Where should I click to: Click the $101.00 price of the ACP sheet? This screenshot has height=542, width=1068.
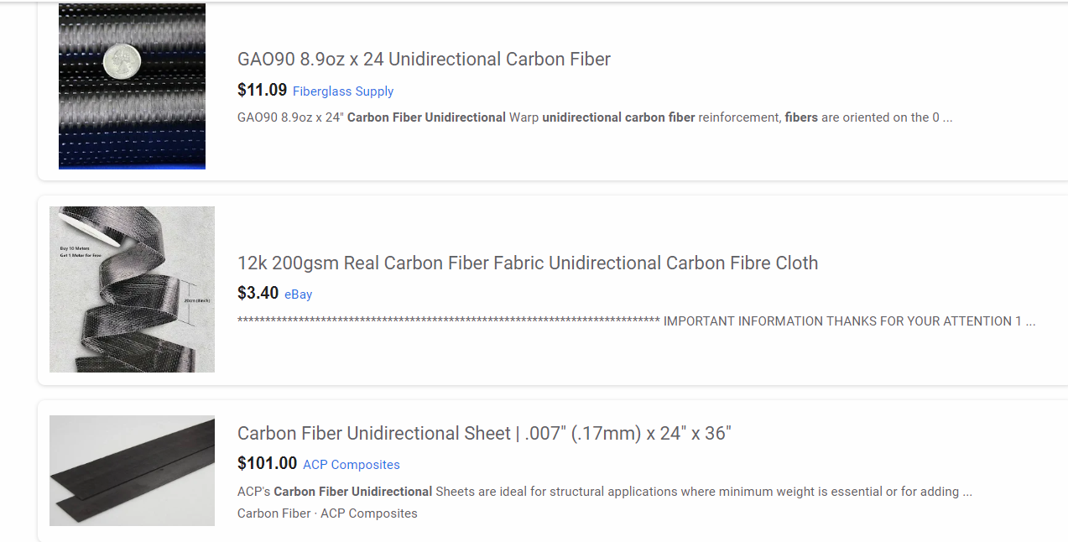(267, 463)
